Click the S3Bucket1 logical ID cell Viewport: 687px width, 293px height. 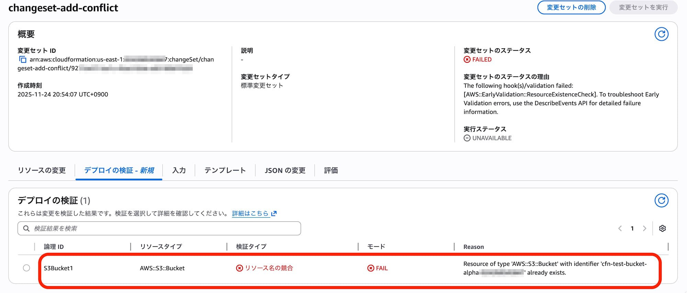pyautogui.click(x=58, y=268)
